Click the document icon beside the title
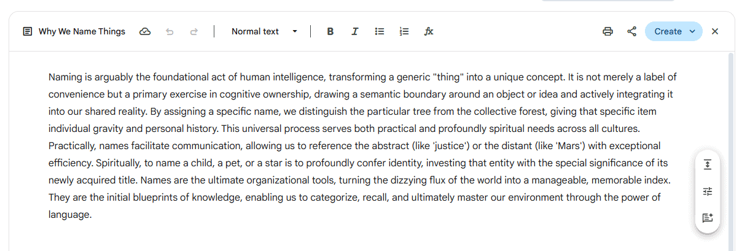The width and height of the screenshot is (742, 251). [27, 31]
